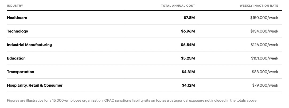Viewport: 289px width, 108px height.
Task: Click the $134,000/week inaction rate
Action: (264, 31)
